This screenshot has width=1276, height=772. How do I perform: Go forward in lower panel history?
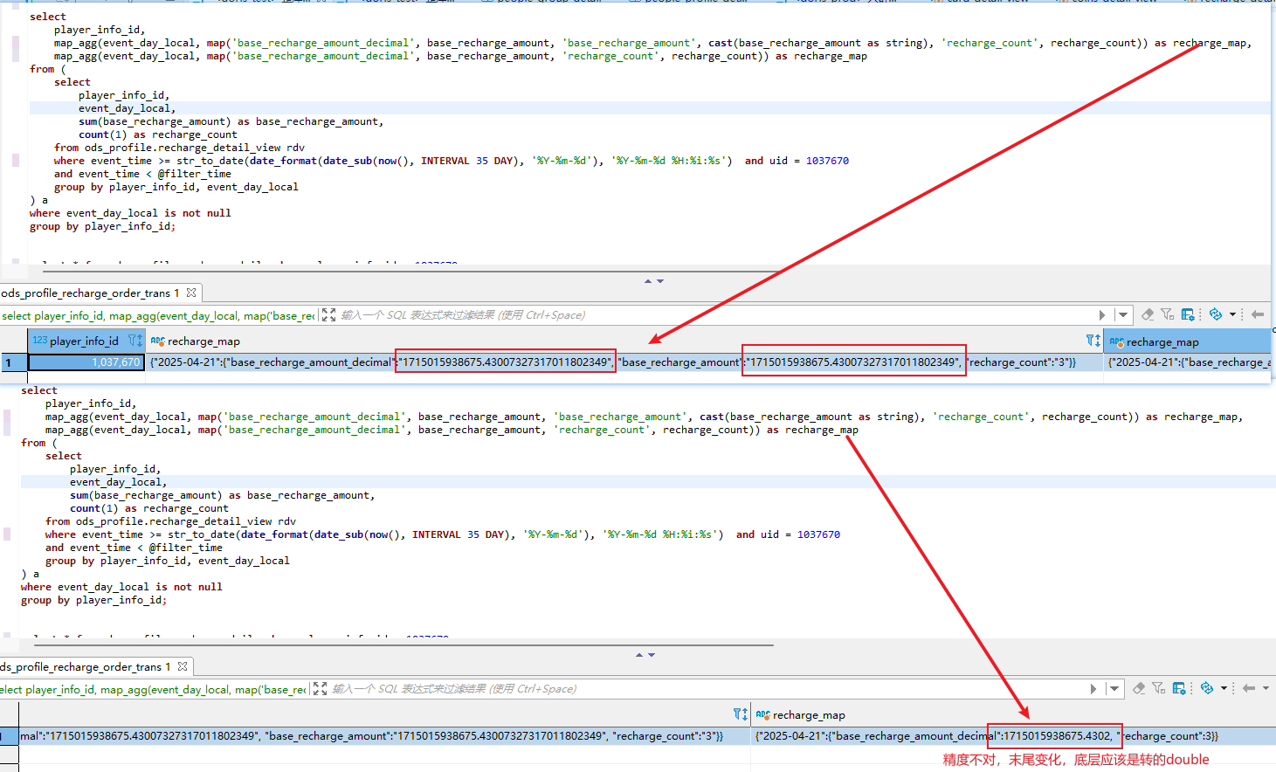pos(1266,688)
